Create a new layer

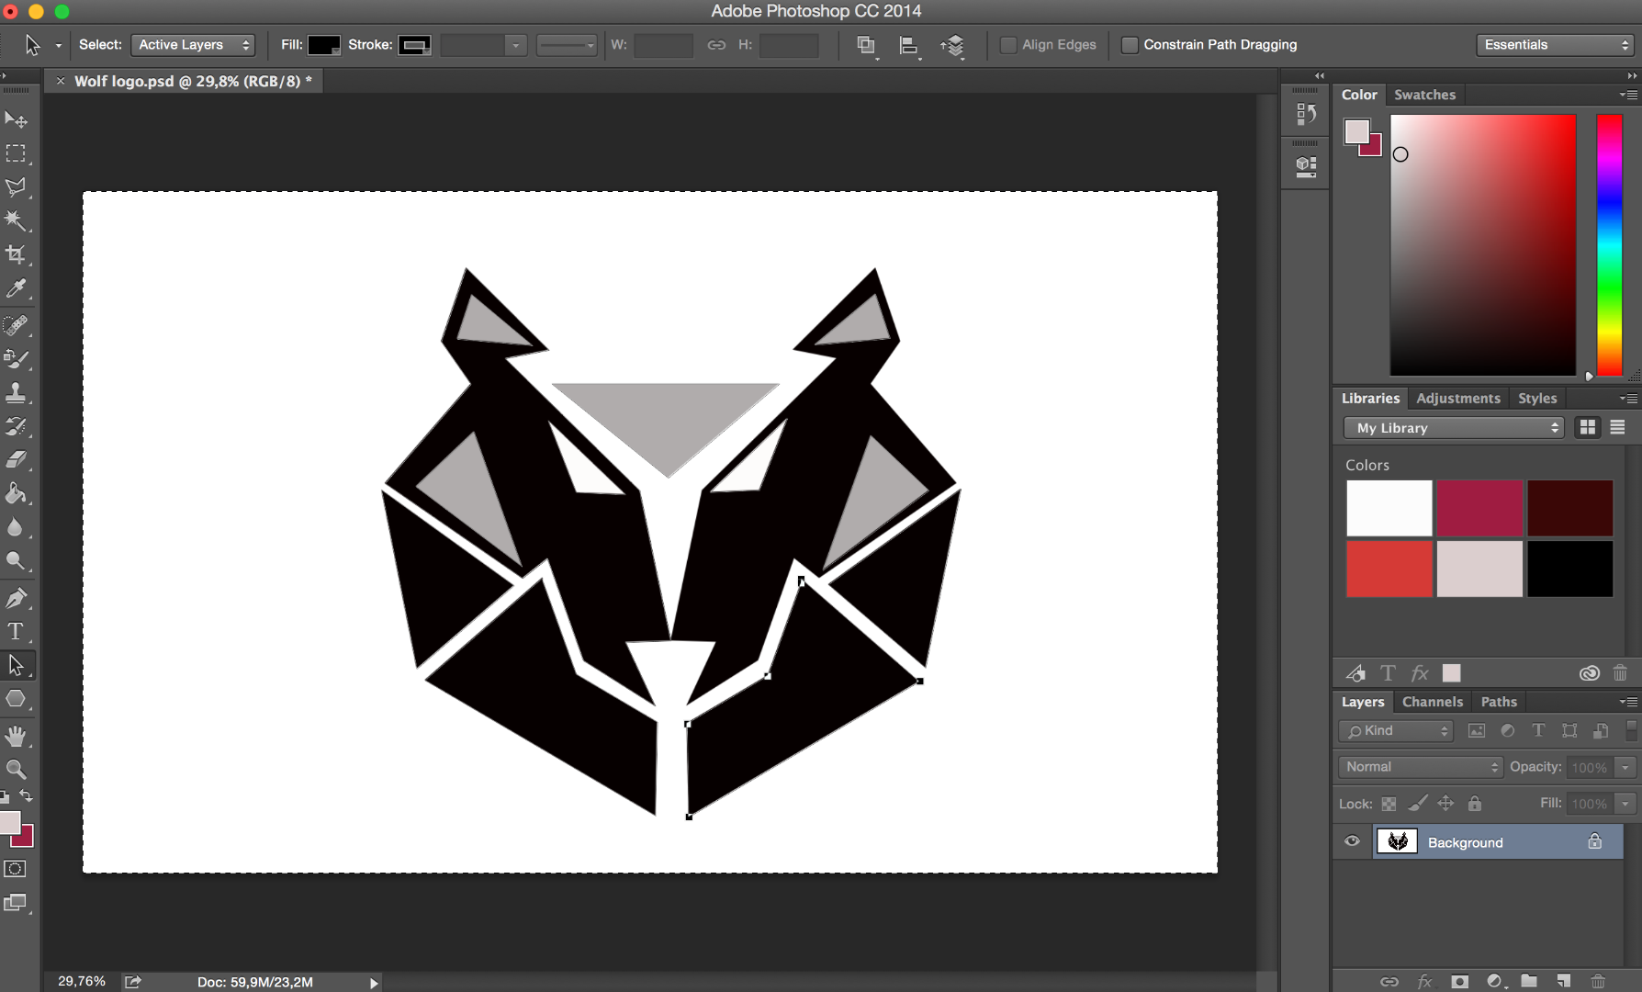(1563, 981)
